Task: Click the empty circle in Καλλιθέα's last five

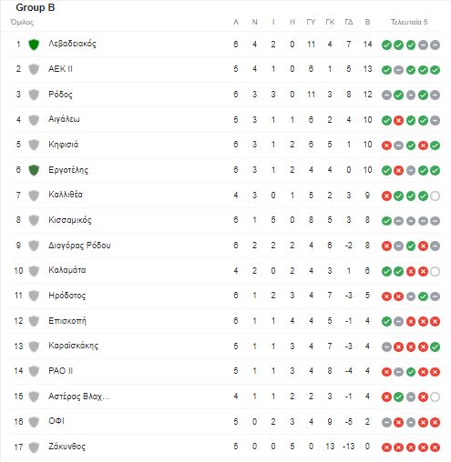Action: (435, 196)
